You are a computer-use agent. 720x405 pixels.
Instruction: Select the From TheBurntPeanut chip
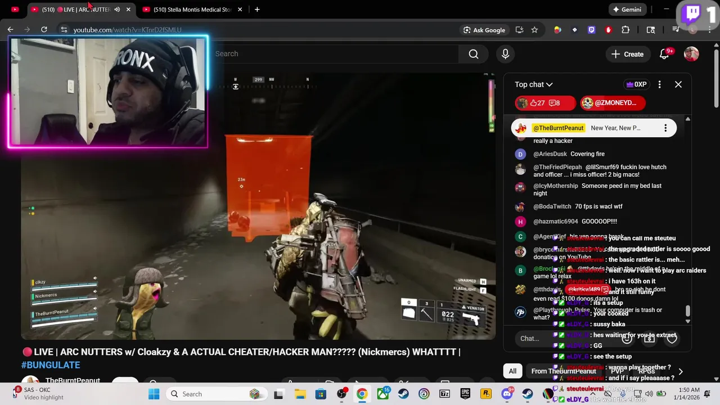tap(564, 371)
